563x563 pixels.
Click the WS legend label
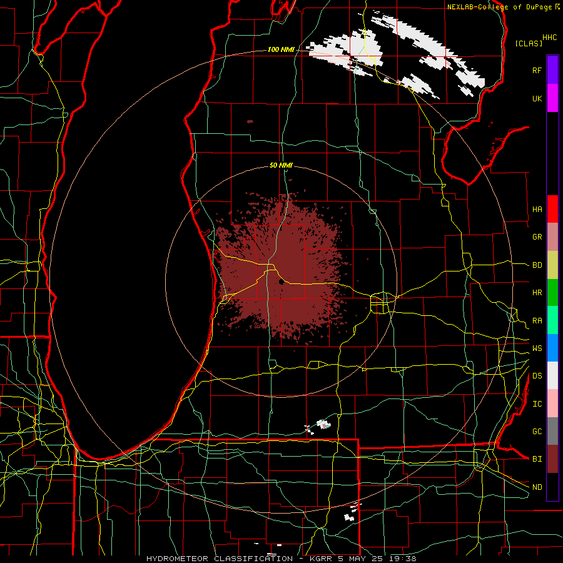click(537, 348)
